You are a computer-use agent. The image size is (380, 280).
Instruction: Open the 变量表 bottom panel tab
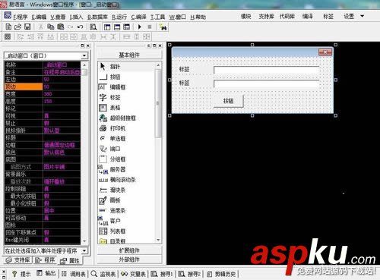[x=133, y=274]
